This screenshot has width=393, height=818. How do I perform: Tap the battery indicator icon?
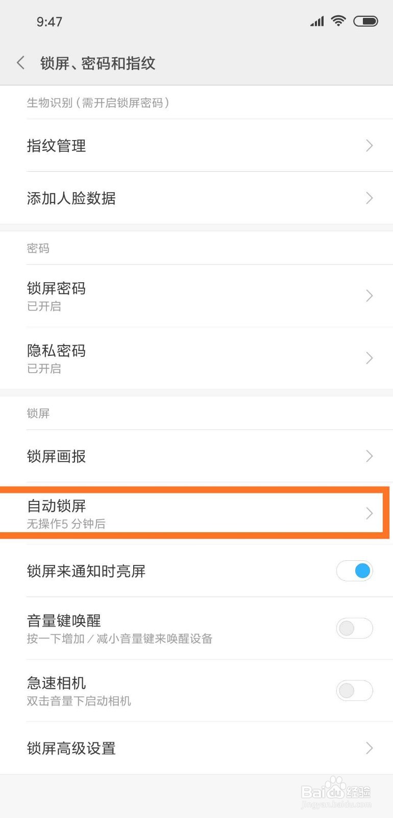click(x=365, y=20)
